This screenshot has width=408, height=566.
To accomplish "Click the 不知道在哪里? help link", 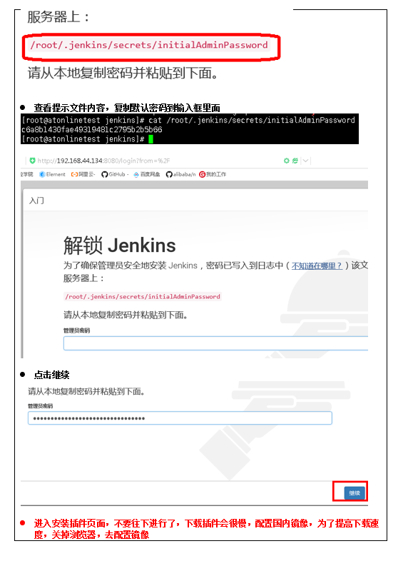I will point(317,266).
